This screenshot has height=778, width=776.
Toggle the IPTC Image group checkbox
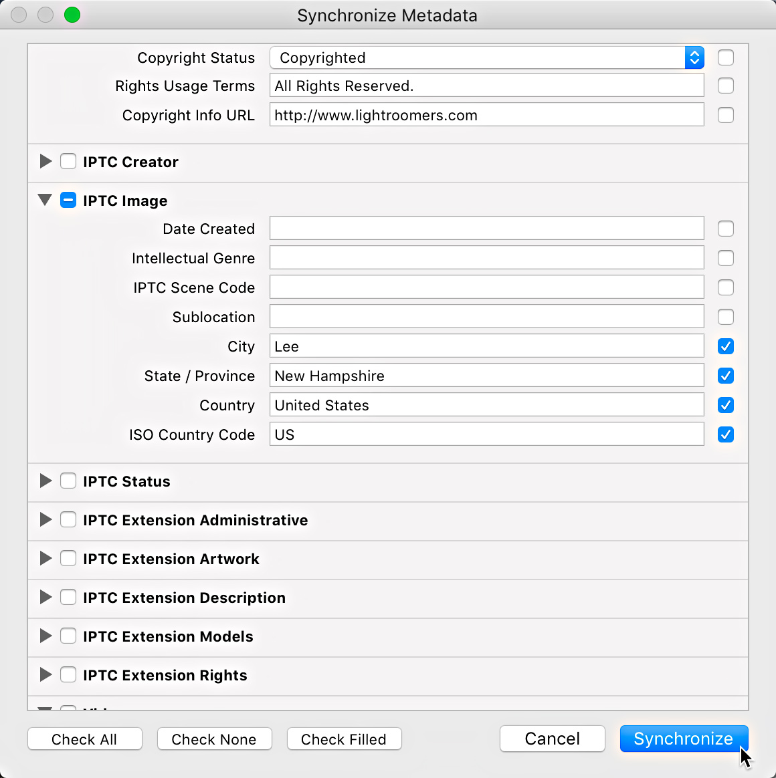[x=68, y=201]
